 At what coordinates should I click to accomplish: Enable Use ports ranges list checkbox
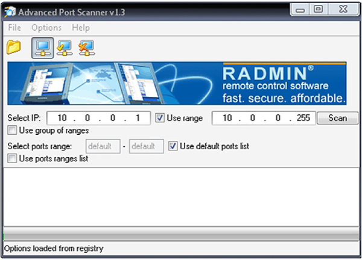click(x=12, y=158)
